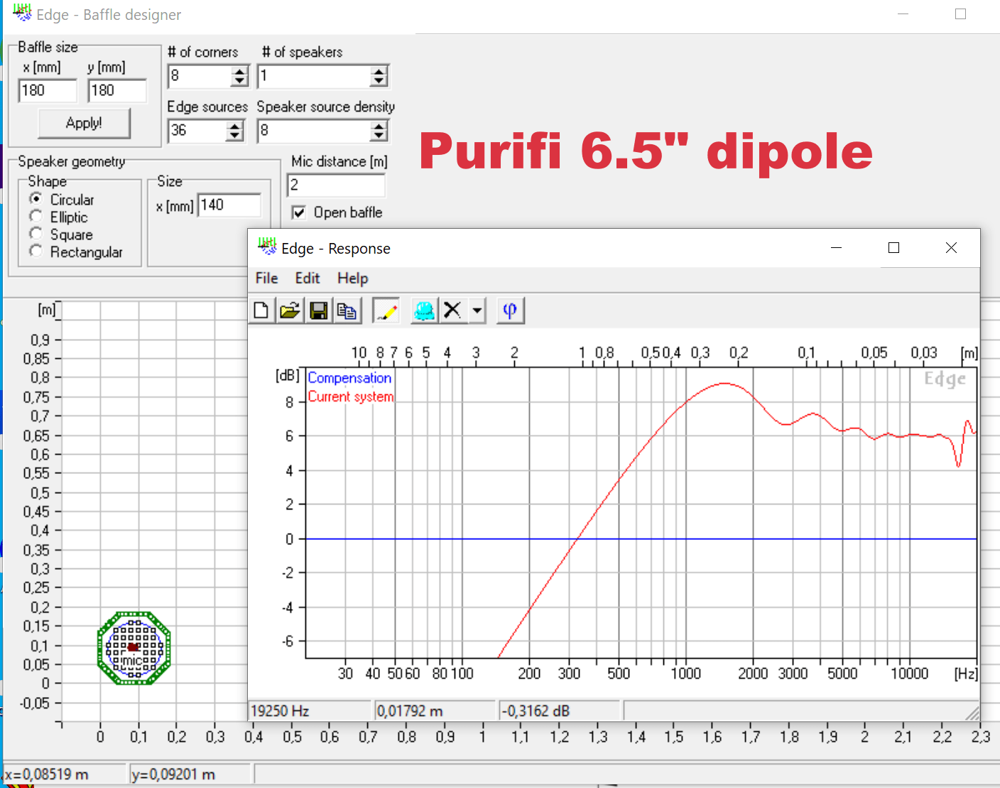Save the response with the floppy disk icon
Image resolution: width=1000 pixels, height=788 pixels.
[319, 311]
